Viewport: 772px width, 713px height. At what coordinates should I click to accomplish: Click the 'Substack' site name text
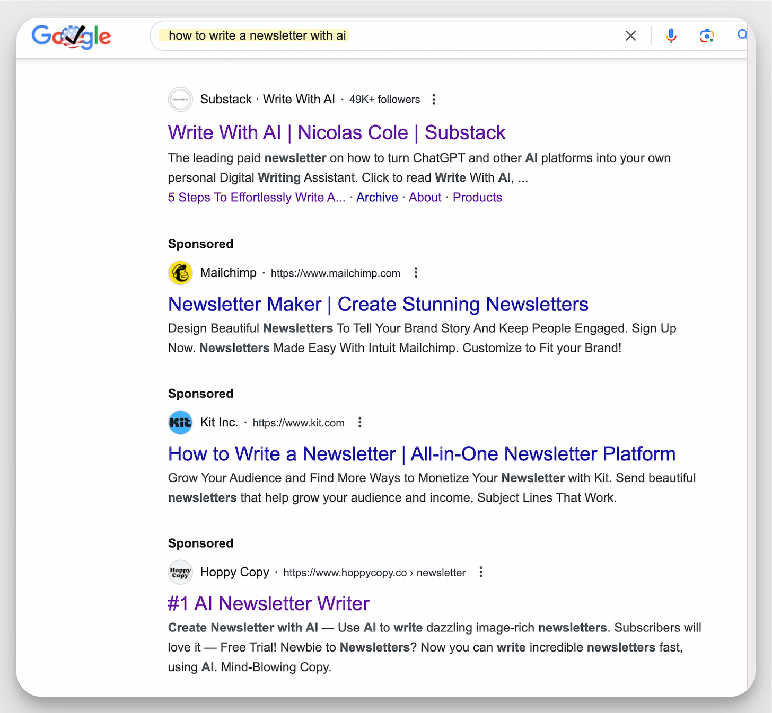(x=226, y=100)
